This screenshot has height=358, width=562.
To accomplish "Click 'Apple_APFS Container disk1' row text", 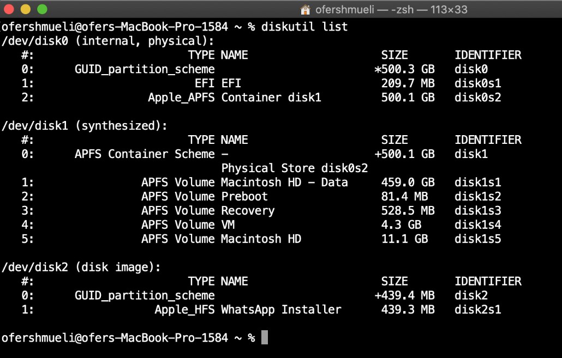I will click(235, 98).
